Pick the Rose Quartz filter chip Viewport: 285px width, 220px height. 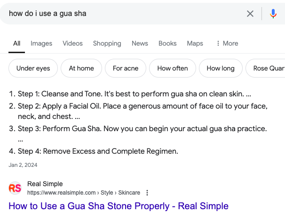[268, 68]
